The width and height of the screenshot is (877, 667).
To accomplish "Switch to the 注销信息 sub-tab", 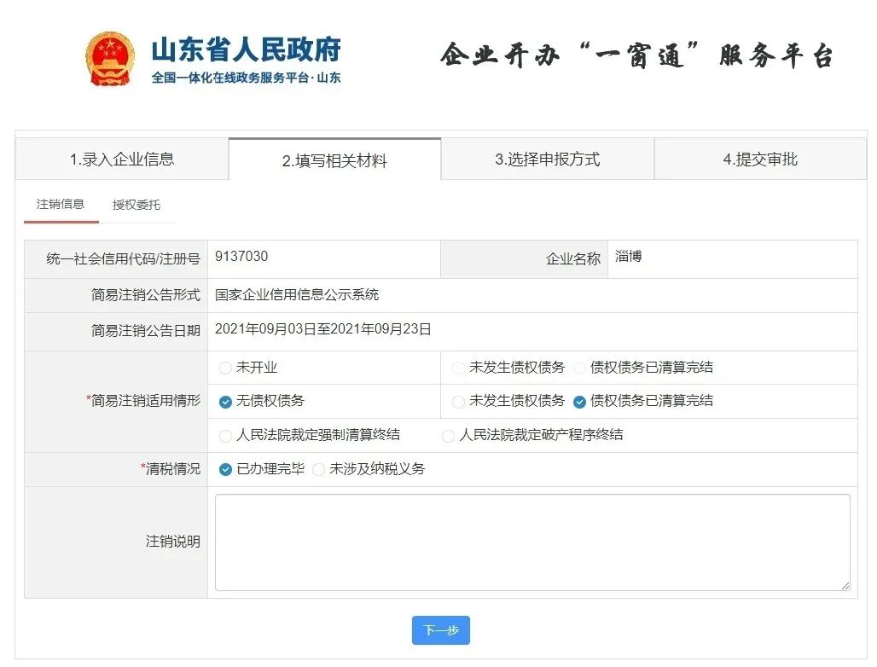I will [61, 205].
